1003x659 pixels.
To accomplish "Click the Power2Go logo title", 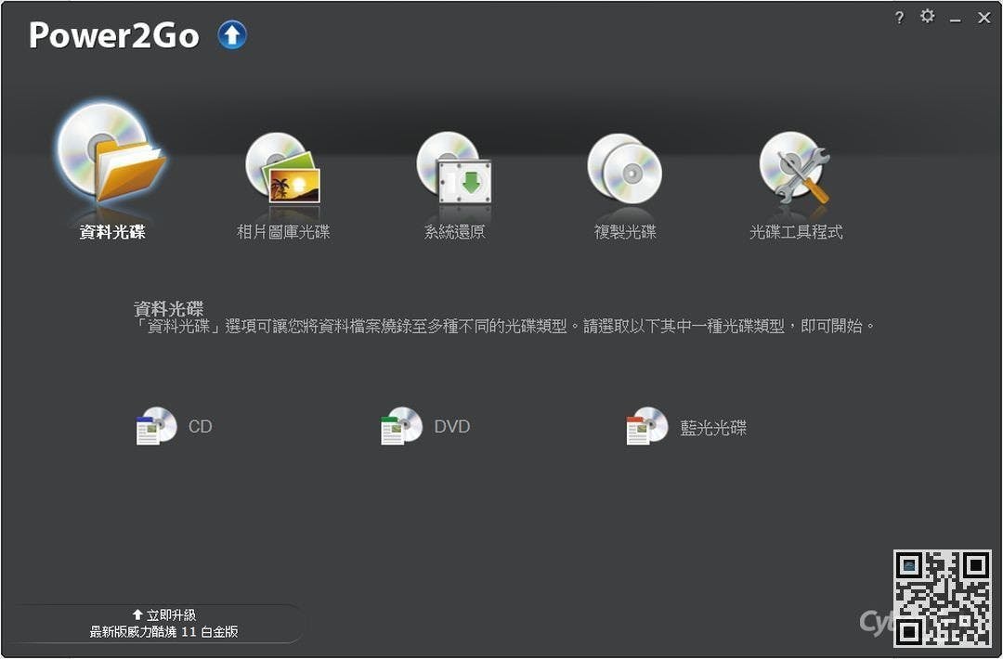I will pos(114,35).
